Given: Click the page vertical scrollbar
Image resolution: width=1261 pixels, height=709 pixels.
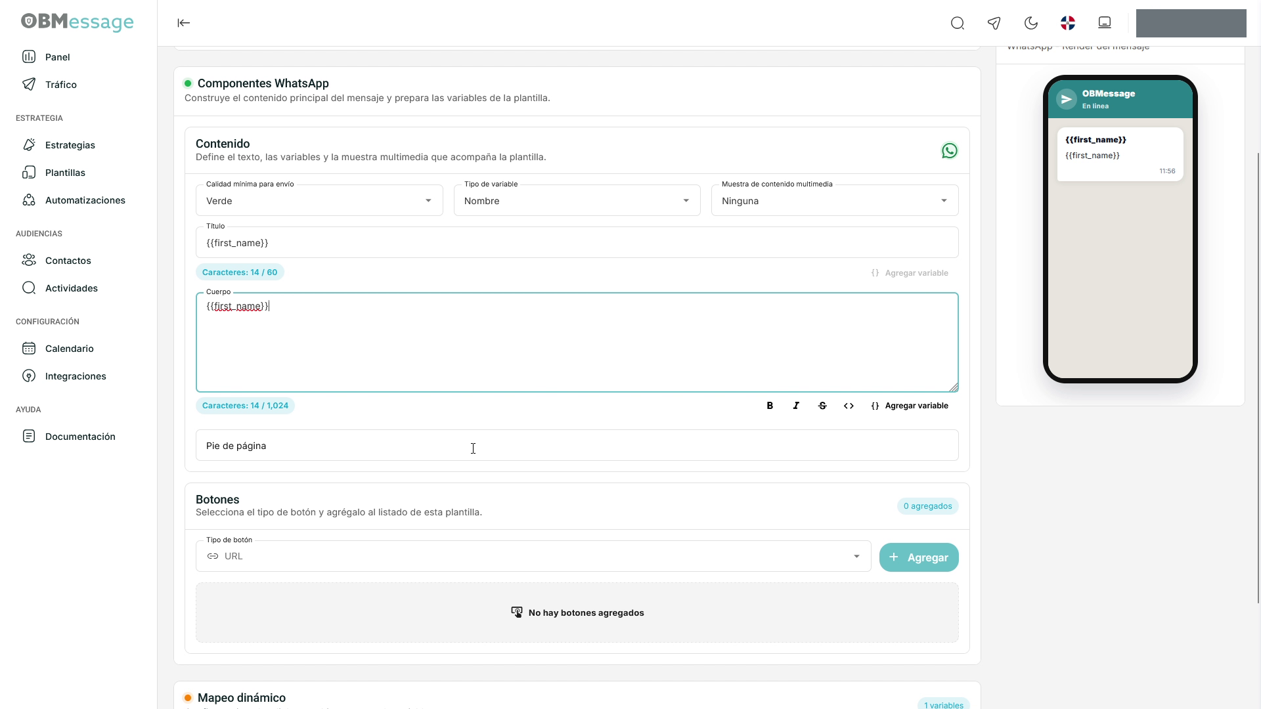Looking at the screenshot, I should [x=1258, y=377].
